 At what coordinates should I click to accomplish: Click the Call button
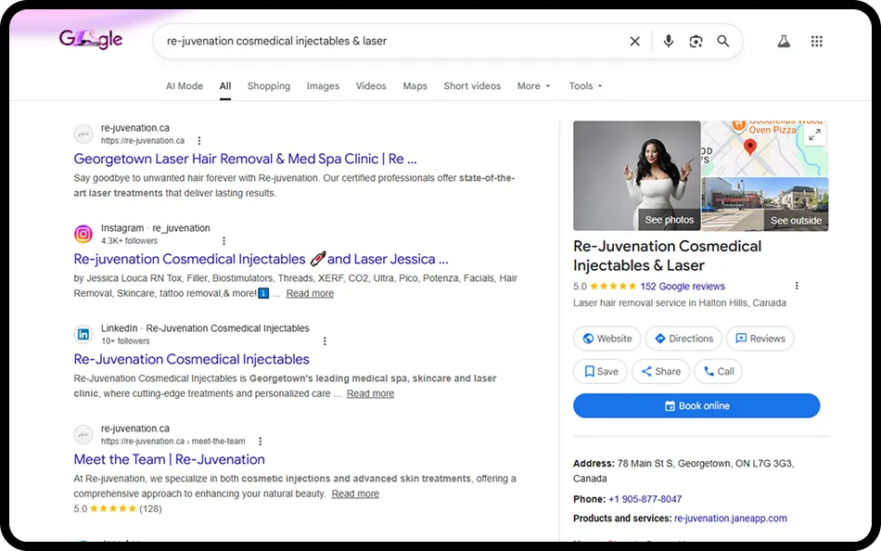pos(719,372)
